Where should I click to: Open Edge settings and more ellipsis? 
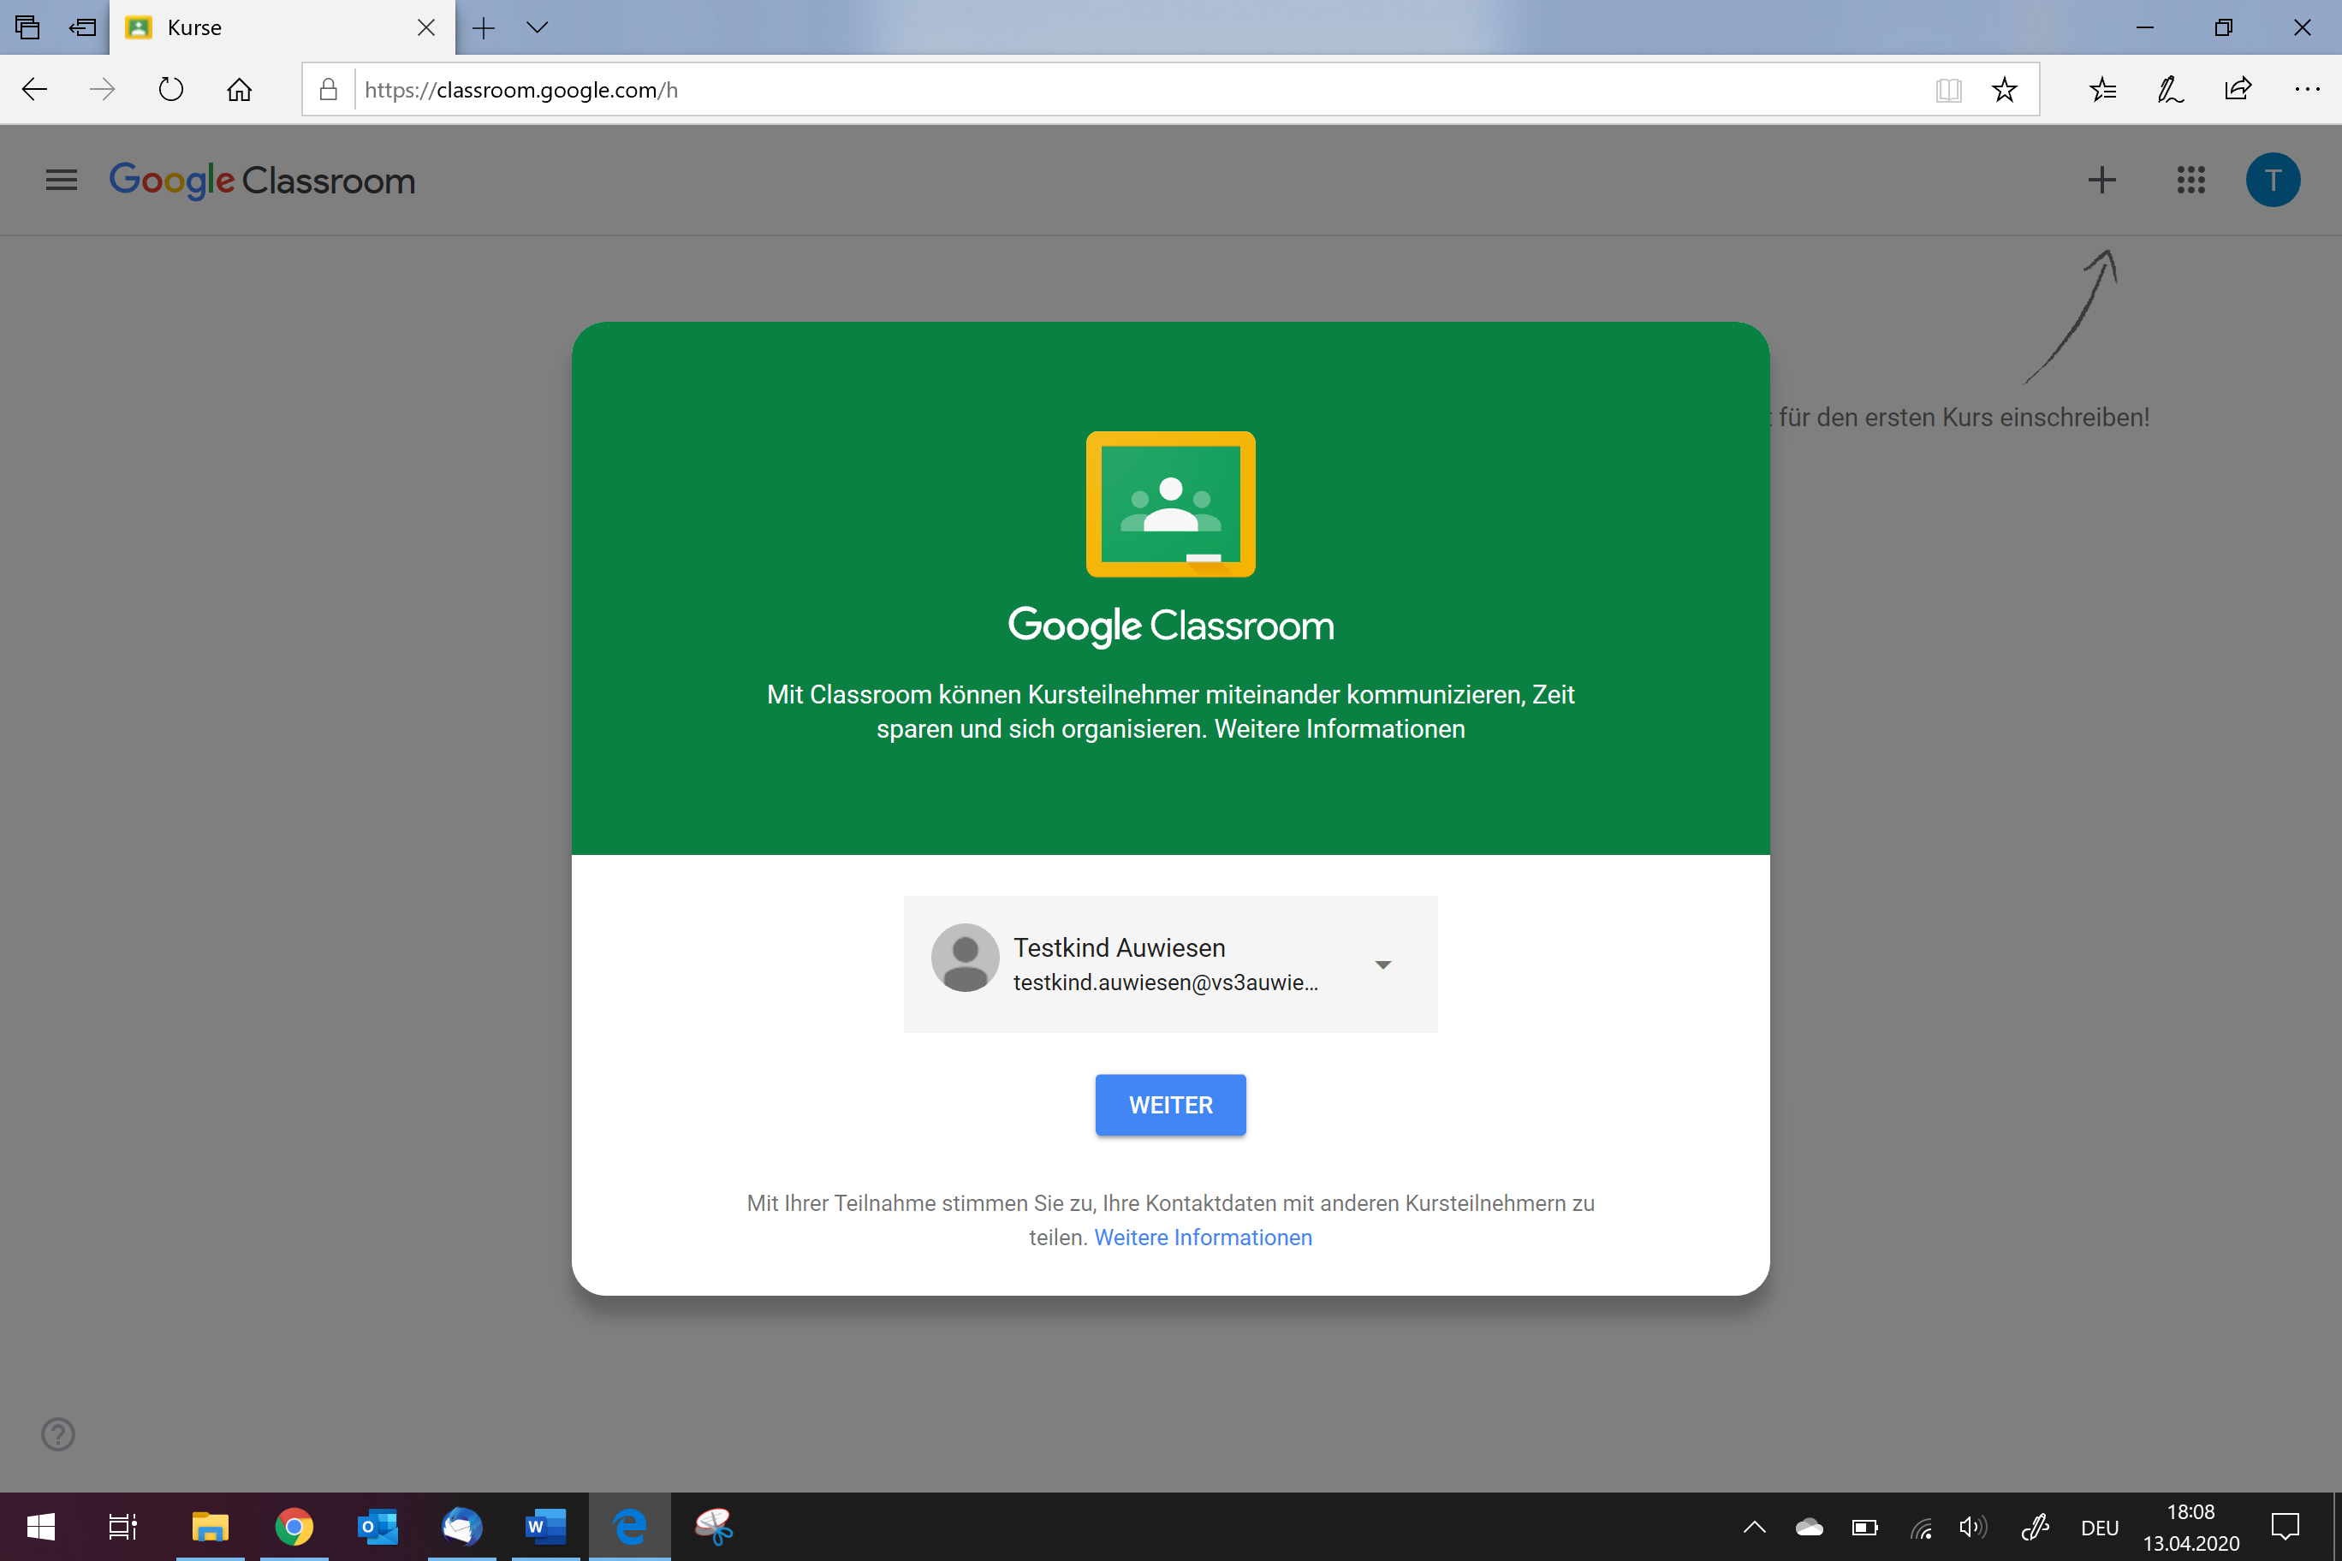(2307, 90)
